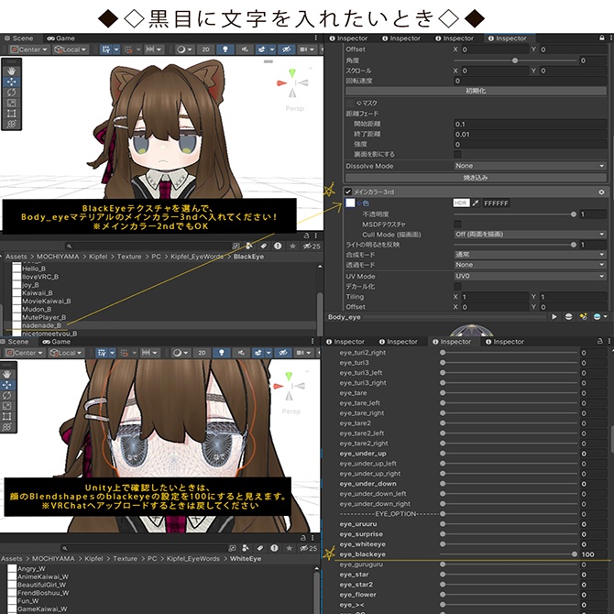The height and width of the screenshot is (614, 614).
Task: Open the Local rotation dropdown in the full-avatar Scene toolbar
Action: 71,49
